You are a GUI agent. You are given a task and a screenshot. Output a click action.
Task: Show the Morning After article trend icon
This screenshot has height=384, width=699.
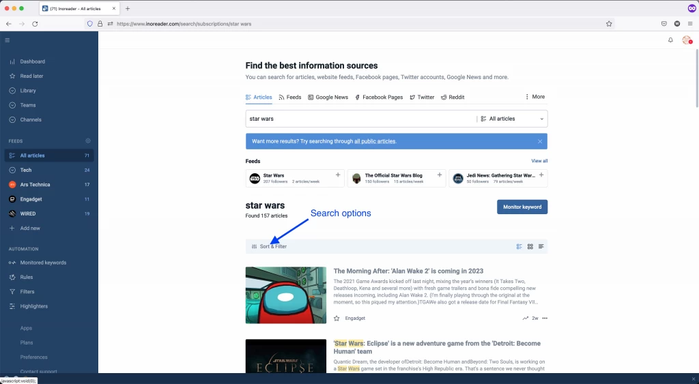525,318
